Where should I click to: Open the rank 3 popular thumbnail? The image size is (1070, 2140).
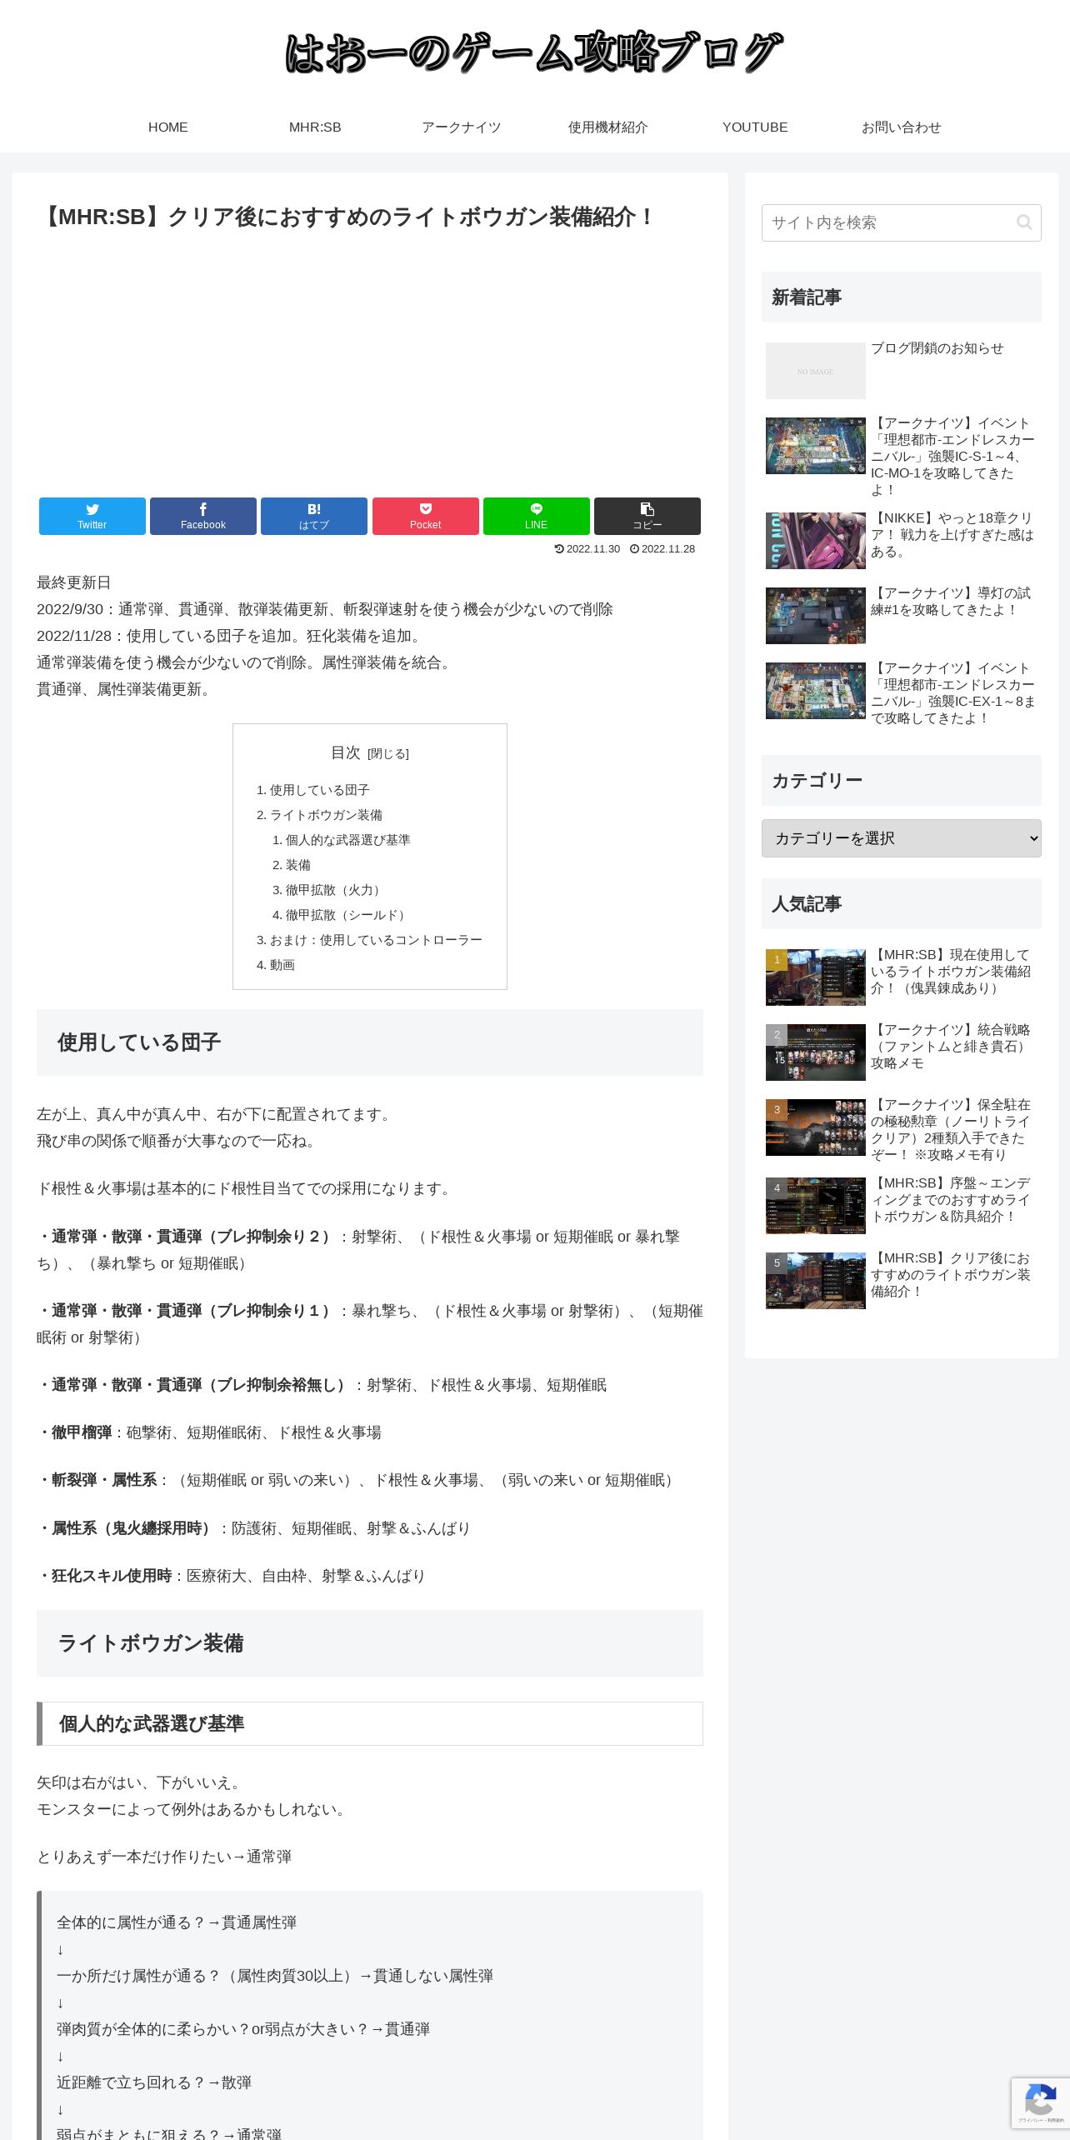click(815, 1127)
